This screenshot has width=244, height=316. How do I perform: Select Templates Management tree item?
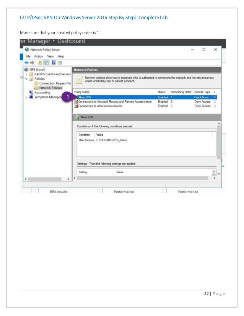click(48, 97)
